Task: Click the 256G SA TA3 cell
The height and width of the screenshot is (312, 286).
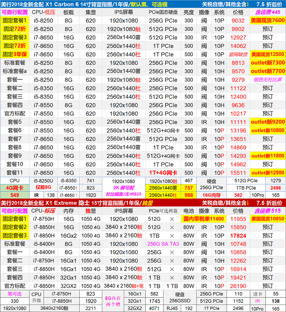Action: coord(163,244)
